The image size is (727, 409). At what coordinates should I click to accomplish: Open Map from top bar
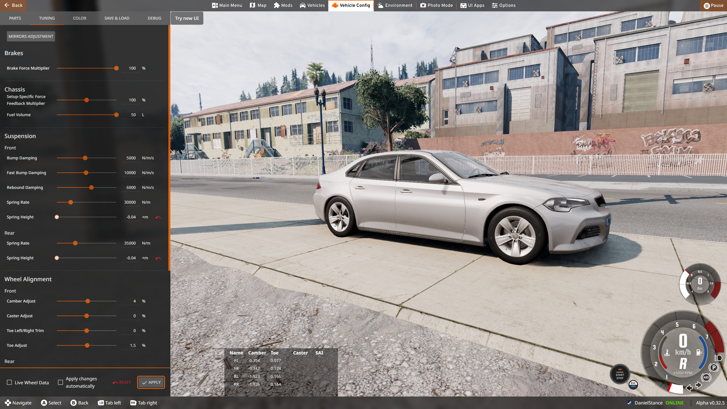258,5
